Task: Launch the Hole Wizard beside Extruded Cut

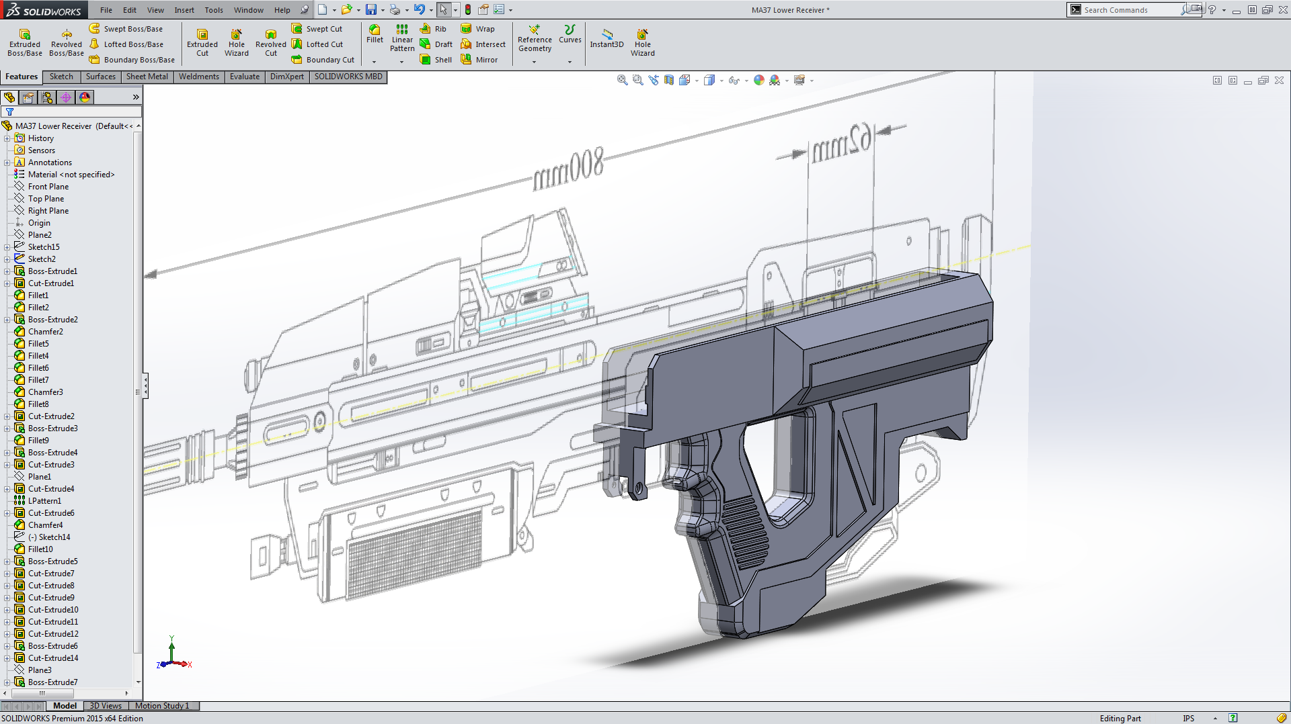Action: point(237,42)
